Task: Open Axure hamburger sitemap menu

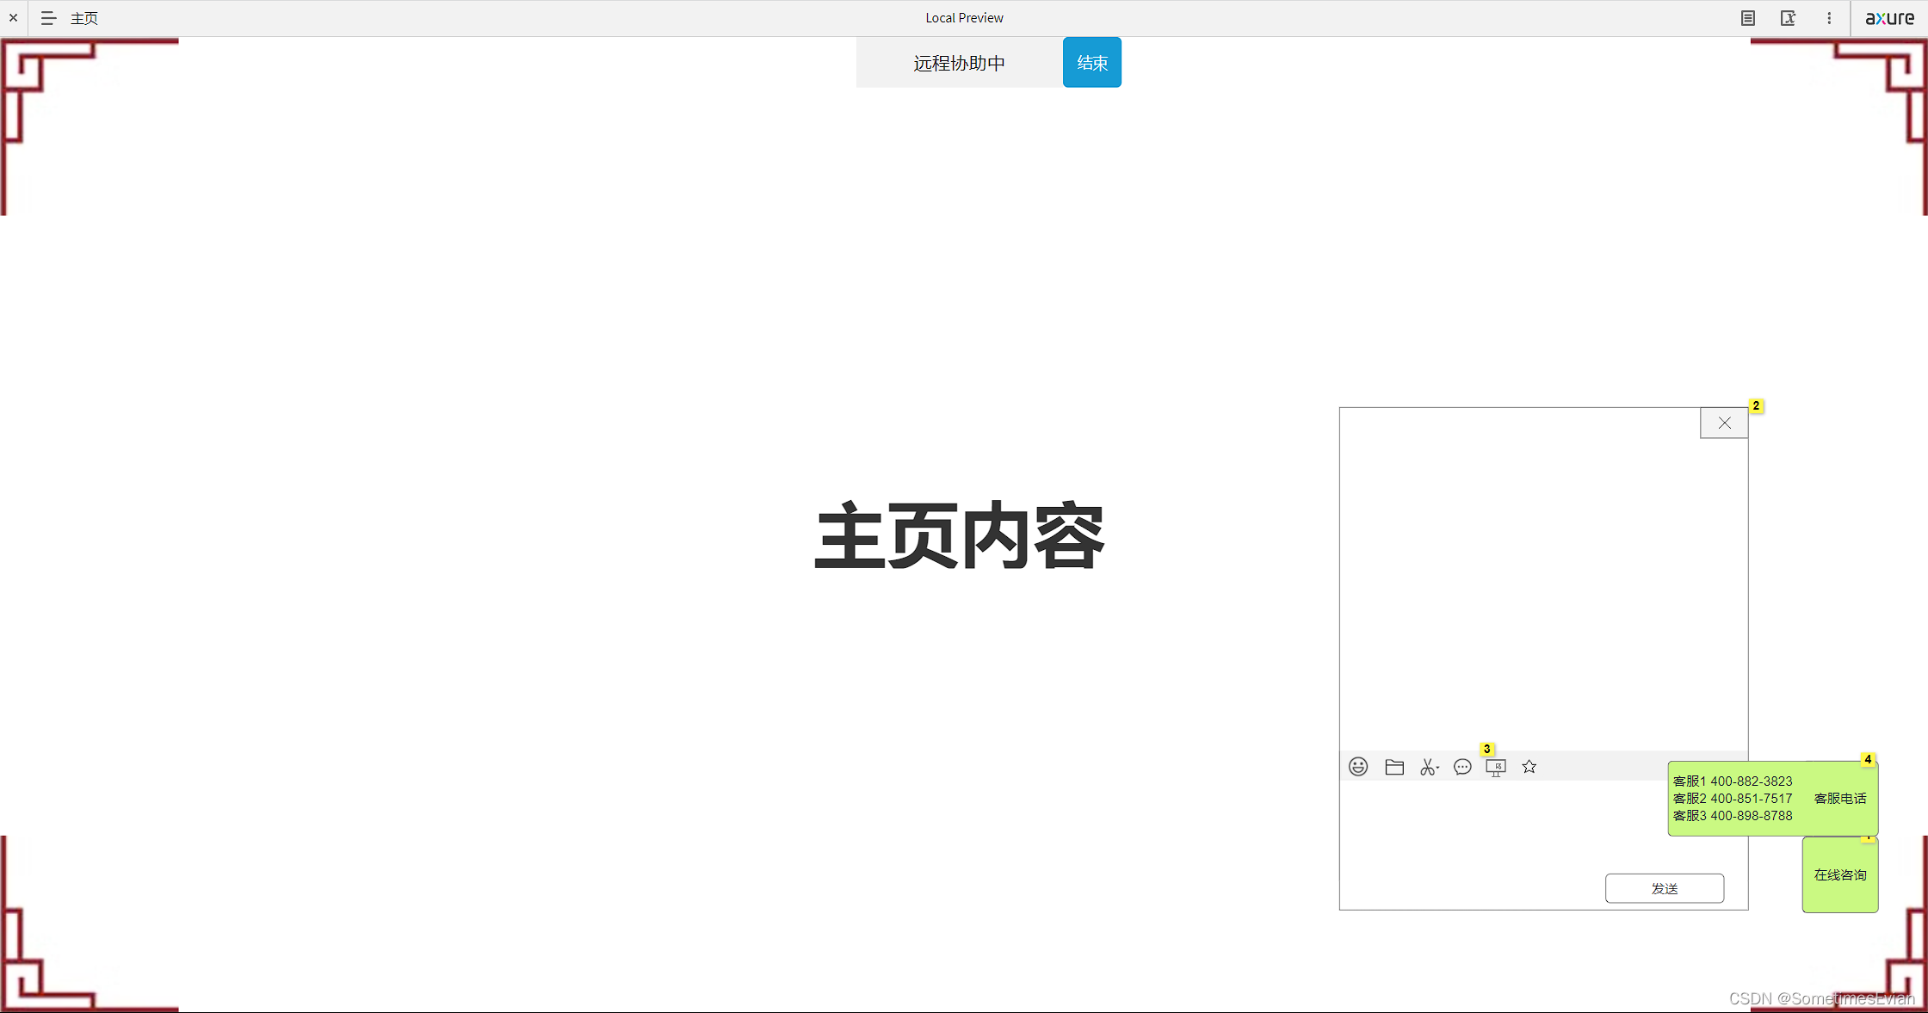Action: click(48, 18)
